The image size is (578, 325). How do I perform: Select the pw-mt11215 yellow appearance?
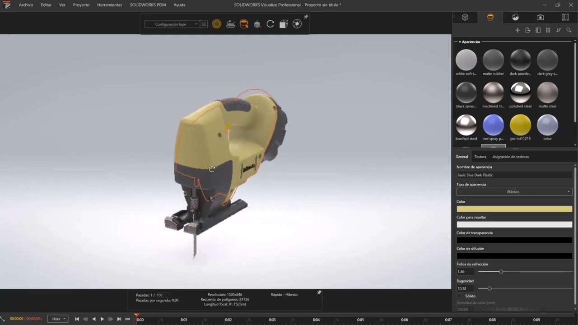click(x=520, y=125)
